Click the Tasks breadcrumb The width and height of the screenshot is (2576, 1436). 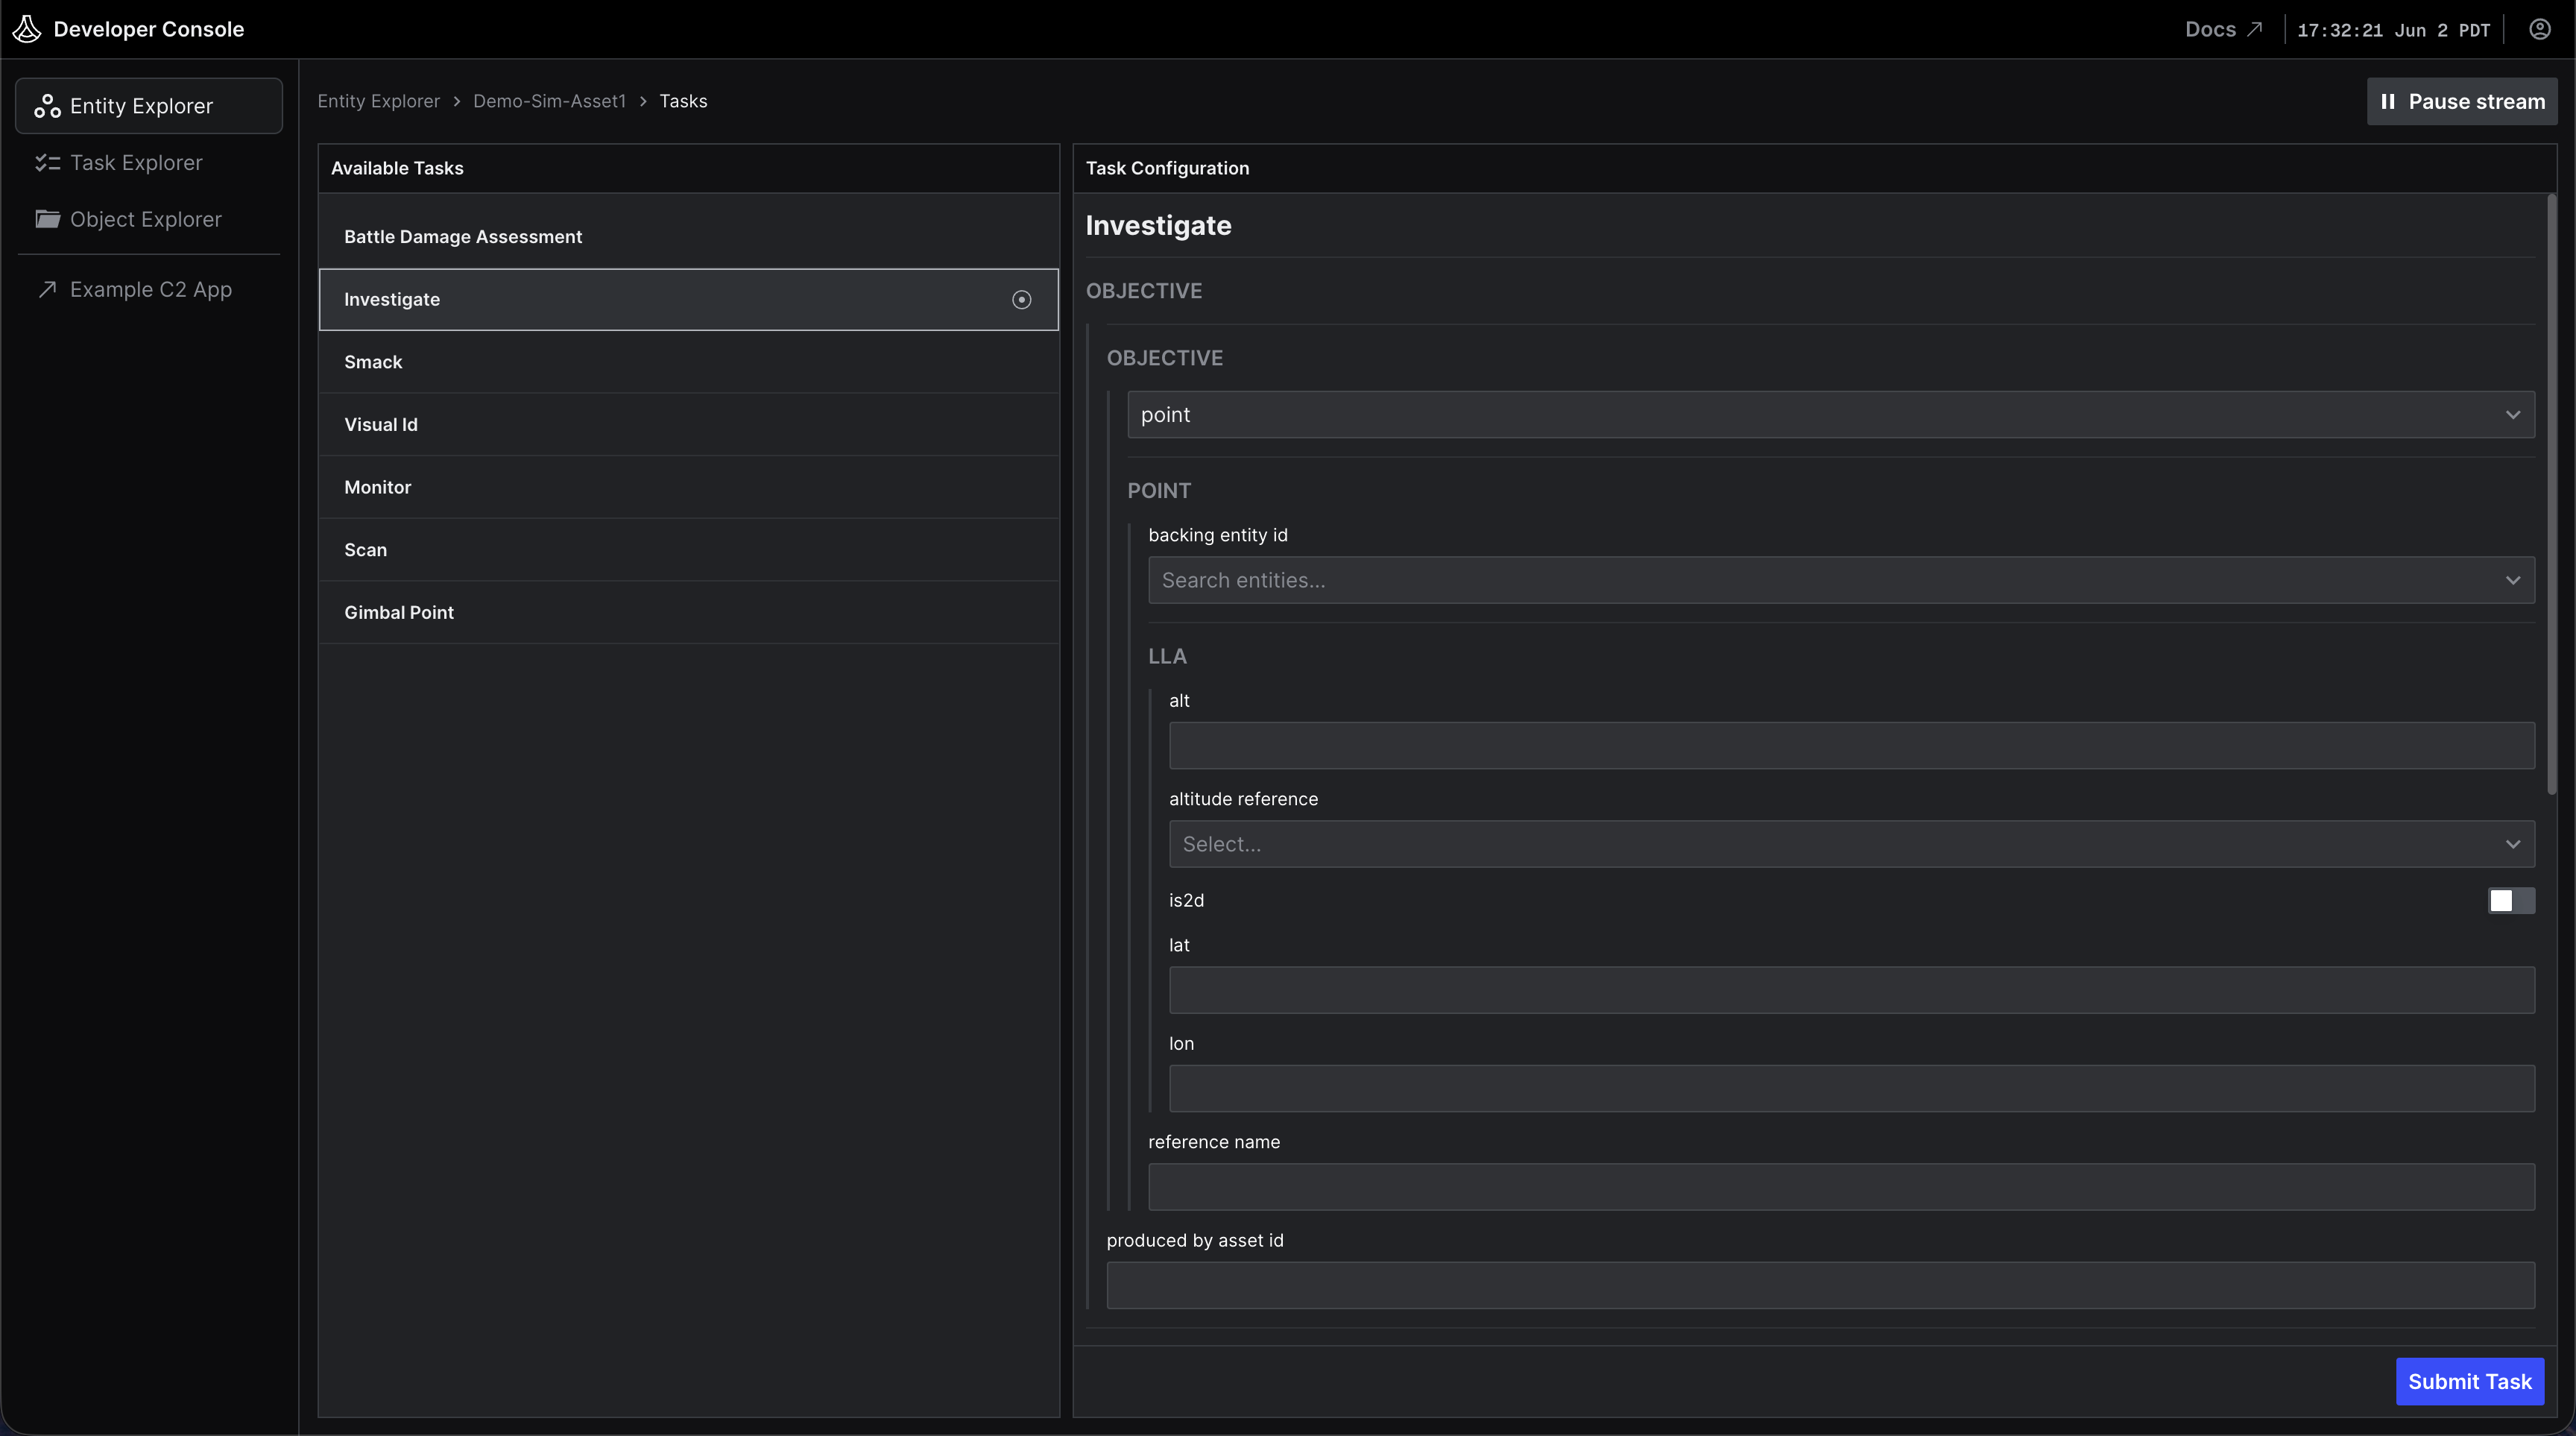coord(683,101)
